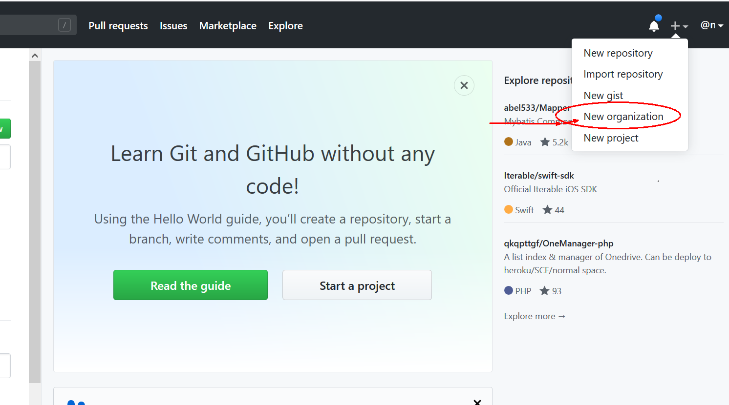Click the Java language color dot

[508, 142]
